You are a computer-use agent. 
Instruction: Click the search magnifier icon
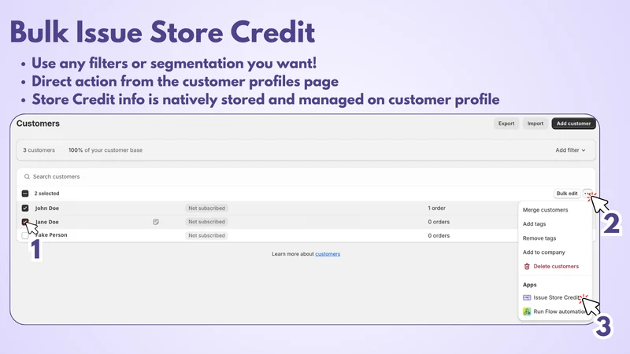pos(27,176)
